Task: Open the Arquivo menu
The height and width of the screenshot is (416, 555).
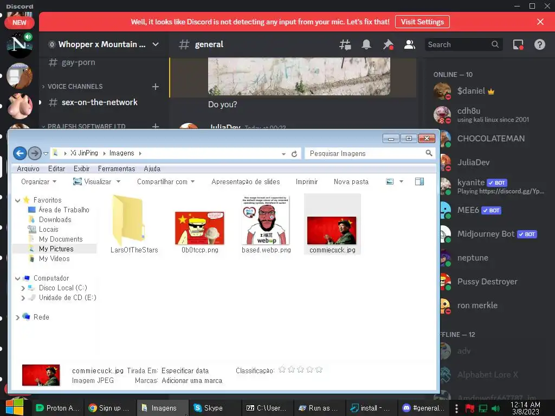Action: (x=28, y=169)
